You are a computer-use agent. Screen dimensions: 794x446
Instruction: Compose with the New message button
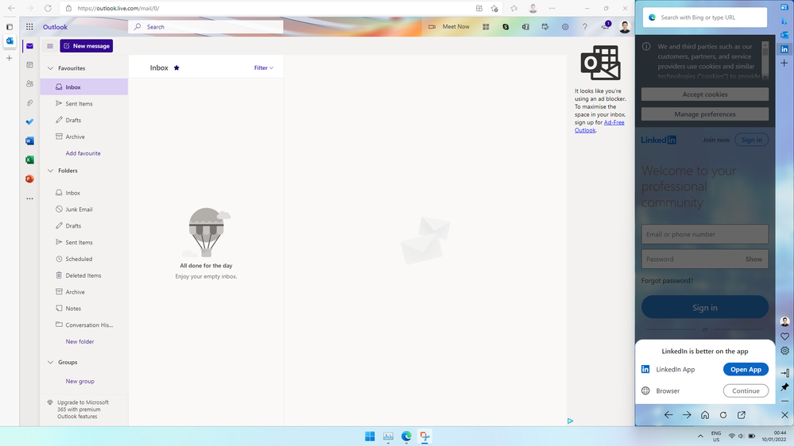[x=86, y=46]
